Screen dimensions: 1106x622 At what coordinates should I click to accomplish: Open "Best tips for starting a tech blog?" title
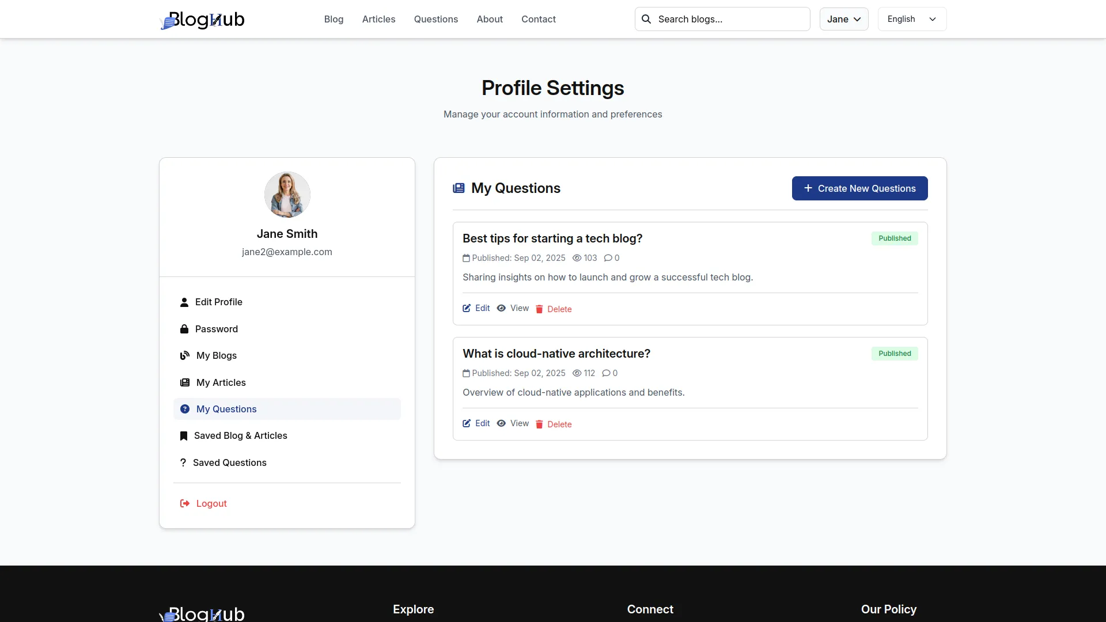[x=552, y=238]
